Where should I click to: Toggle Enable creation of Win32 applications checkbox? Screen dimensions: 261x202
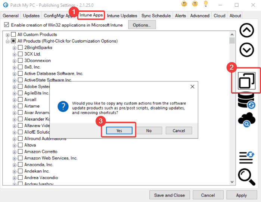[6, 25]
